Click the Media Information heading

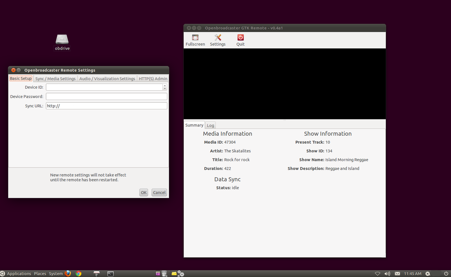227,134
